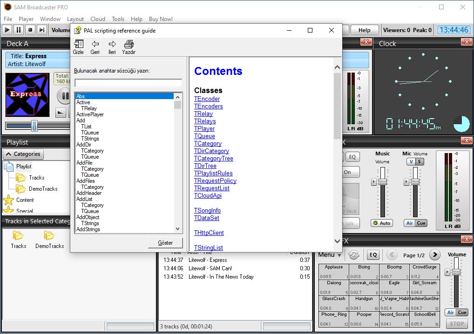Open the Layout menu
The height and width of the screenshot is (334, 474).
coord(75,19)
